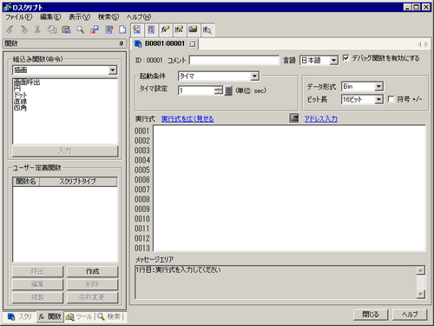Click the スクリプトタイプ column header
This screenshot has width=434, height=326.
click(78, 182)
